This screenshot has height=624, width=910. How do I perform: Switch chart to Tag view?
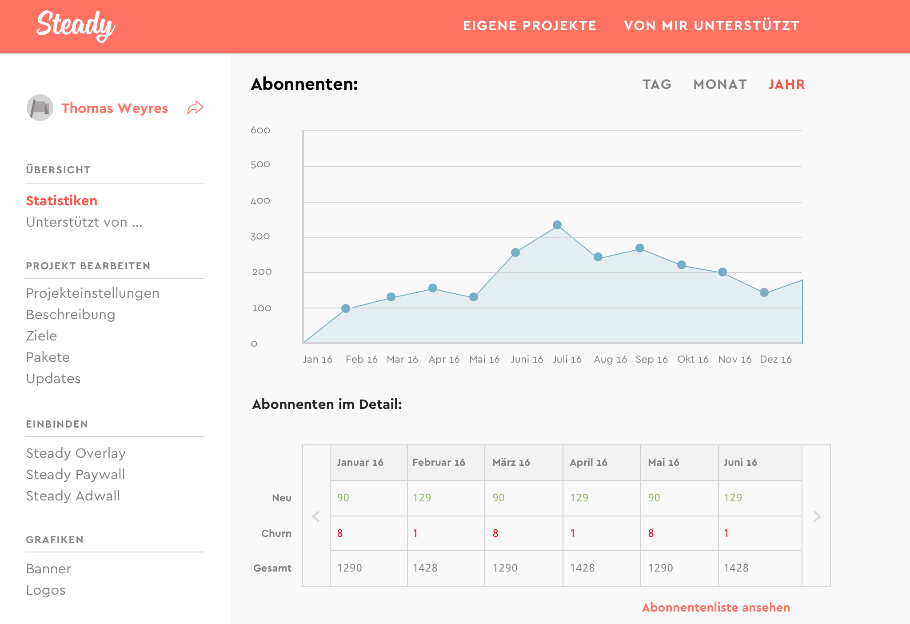[657, 84]
